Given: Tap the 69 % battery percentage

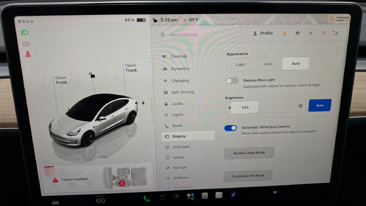Looking at the screenshot, I should click(129, 20).
